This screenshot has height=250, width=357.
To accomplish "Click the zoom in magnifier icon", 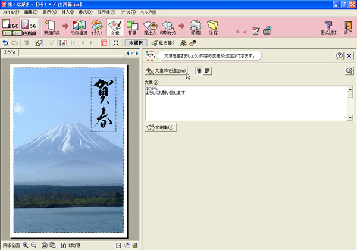I will 26,245.
